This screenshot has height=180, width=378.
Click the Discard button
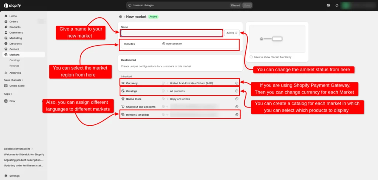[236, 5]
